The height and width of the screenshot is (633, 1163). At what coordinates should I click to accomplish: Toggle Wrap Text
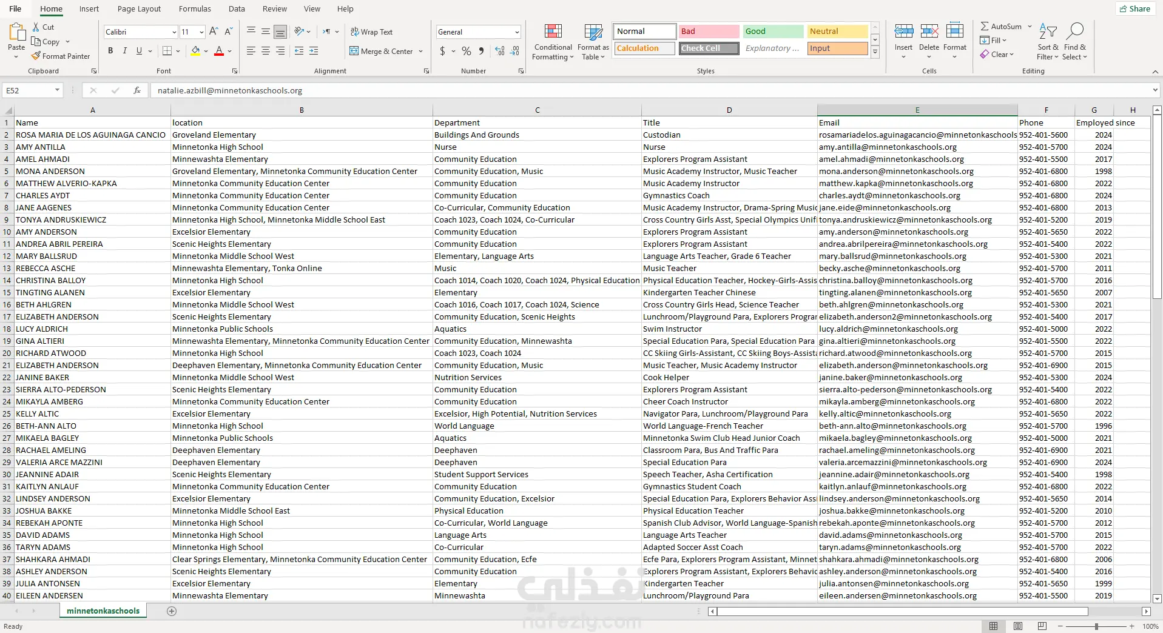coord(372,32)
